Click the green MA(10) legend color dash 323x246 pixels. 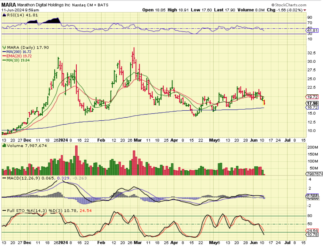[4, 60]
